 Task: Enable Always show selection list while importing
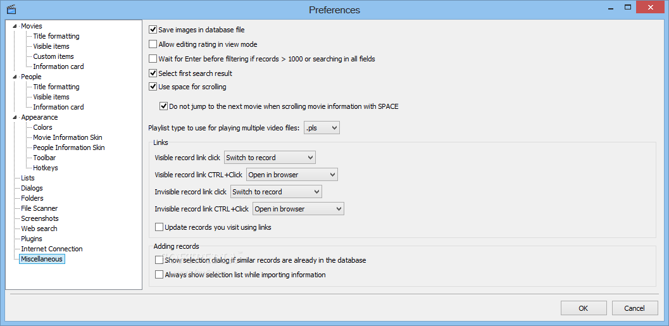coord(159,274)
